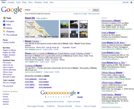The height and width of the screenshot is (109, 134).
Task: Preview Hotel Rimini Estate ad magnifier
Action: [x=121, y=53]
